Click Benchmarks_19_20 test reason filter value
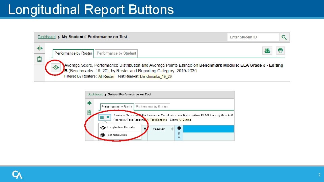This screenshot has width=324, height=182. pos(156,77)
